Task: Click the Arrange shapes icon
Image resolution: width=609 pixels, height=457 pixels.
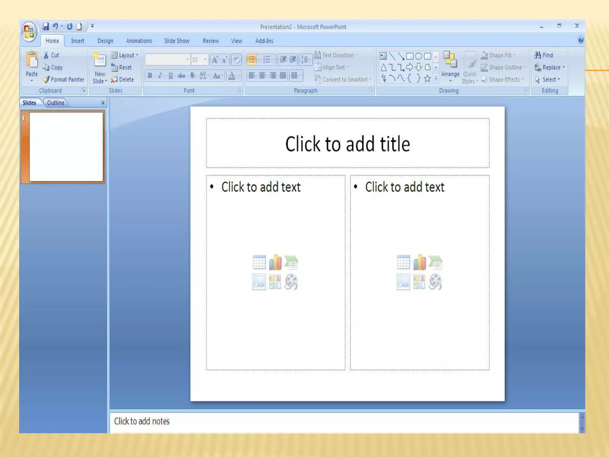Action: 450,60
